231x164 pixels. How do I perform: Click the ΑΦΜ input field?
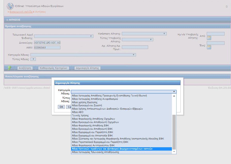(47, 47)
